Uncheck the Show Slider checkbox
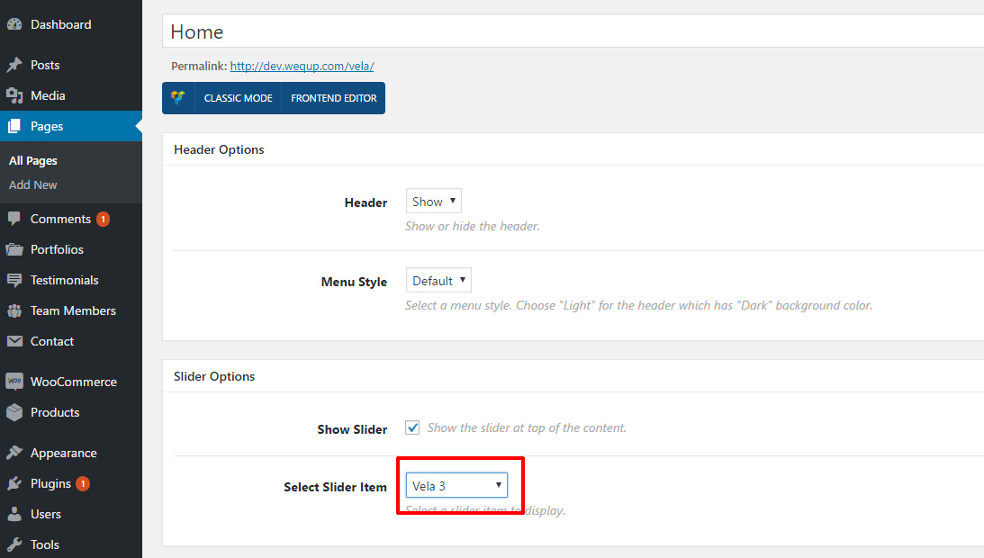 412,428
